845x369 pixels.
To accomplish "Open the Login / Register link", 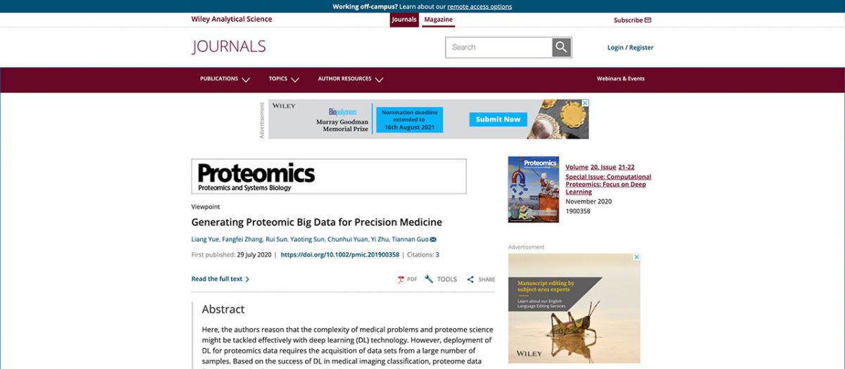I will point(630,48).
